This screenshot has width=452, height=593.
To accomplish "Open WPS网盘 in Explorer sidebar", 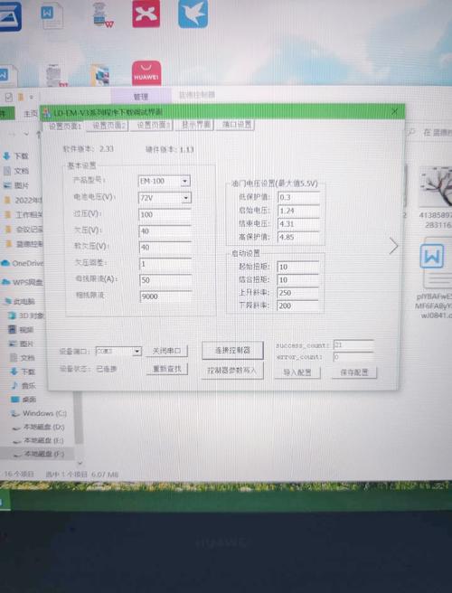I will [x=22, y=282].
